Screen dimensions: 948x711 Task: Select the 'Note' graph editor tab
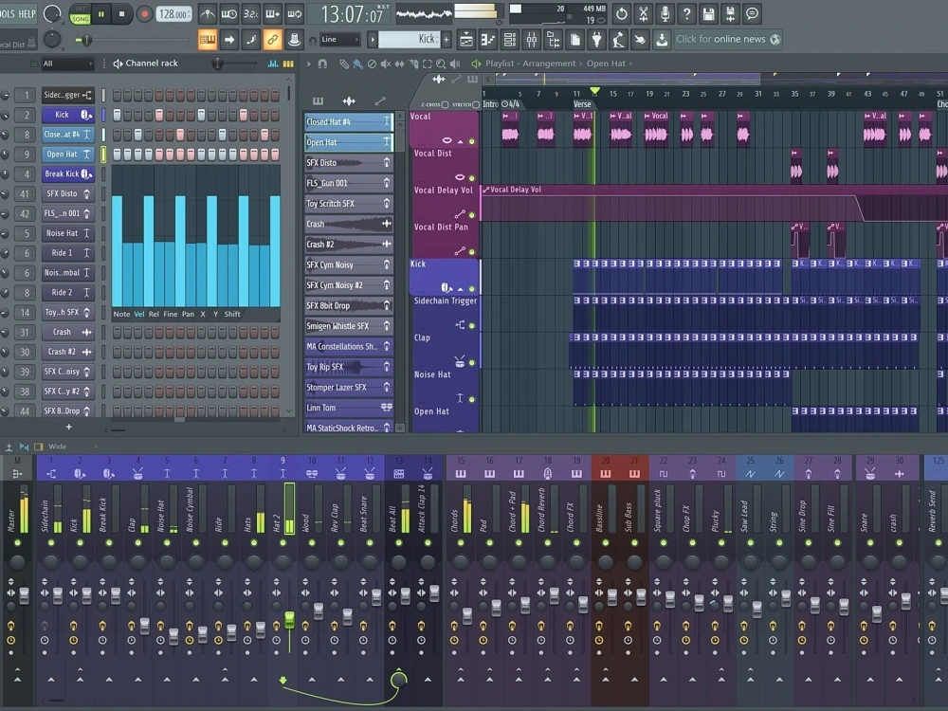121,315
